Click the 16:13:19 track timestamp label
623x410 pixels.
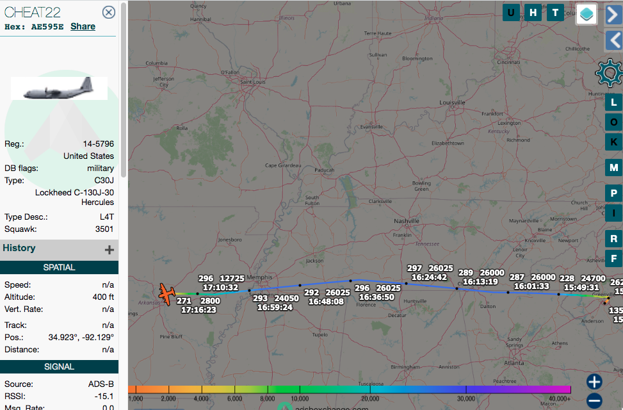tap(480, 282)
